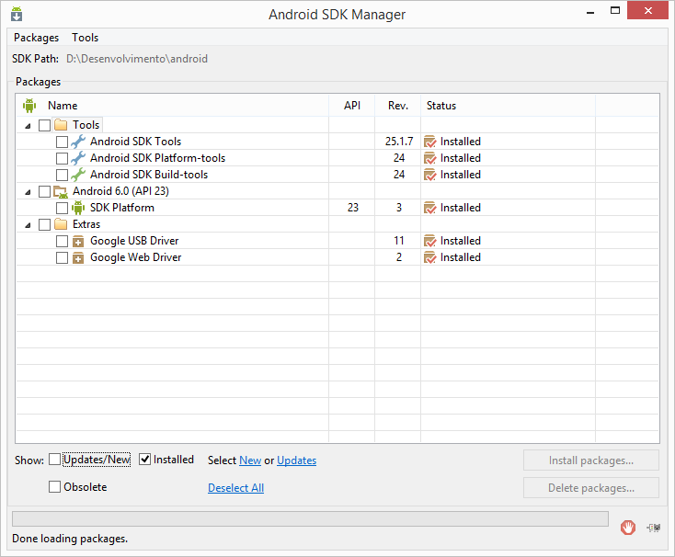Click the Android SDK Tools wrench icon
Image resolution: width=675 pixels, height=557 pixels.
(78, 142)
